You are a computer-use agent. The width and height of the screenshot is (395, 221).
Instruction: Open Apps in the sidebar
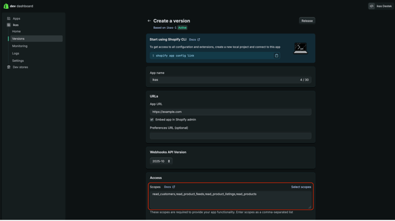[x=17, y=19]
